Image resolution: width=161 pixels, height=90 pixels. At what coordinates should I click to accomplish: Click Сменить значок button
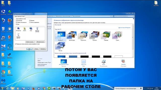point(30,42)
